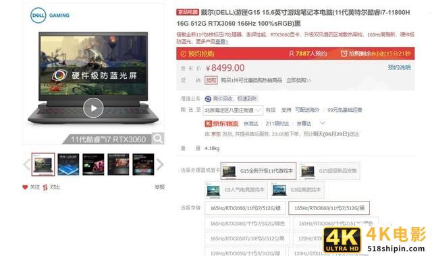Select 165Hz/RTX3060/11代i7/512G/绿 configuration
The height and width of the screenshot is (256, 432).
pyautogui.click(x=246, y=208)
